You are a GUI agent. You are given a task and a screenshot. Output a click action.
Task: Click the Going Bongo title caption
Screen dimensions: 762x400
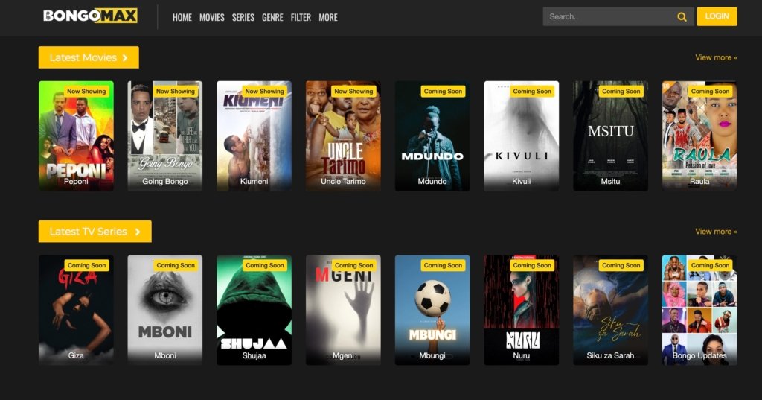[x=165, y=182]
